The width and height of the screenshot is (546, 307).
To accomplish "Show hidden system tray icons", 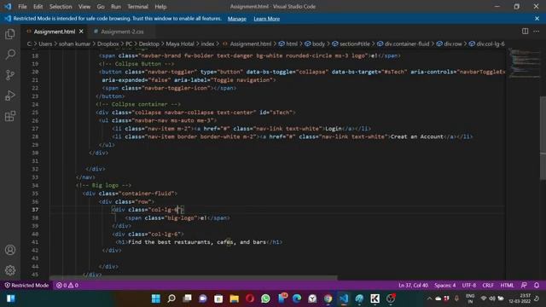I will click(x=429, y=298).
